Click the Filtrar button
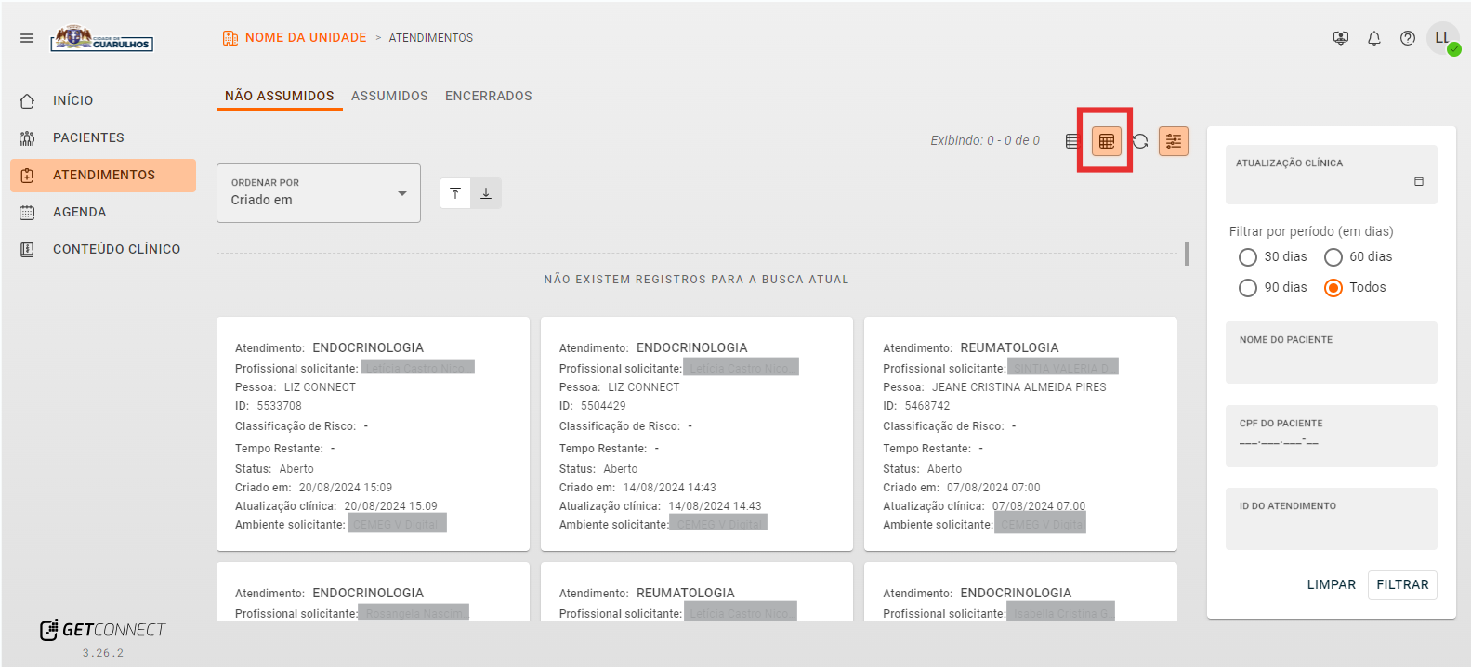 click(1402, 585)
